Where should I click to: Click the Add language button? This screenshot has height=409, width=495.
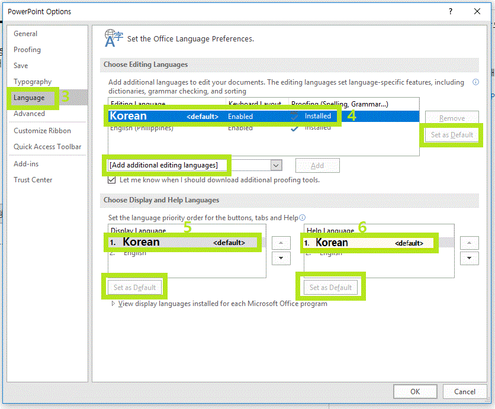[317, 166]
